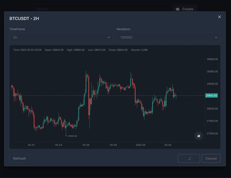Click the 04-26 date axis label
Screen dimensions: 231x178
86,145
